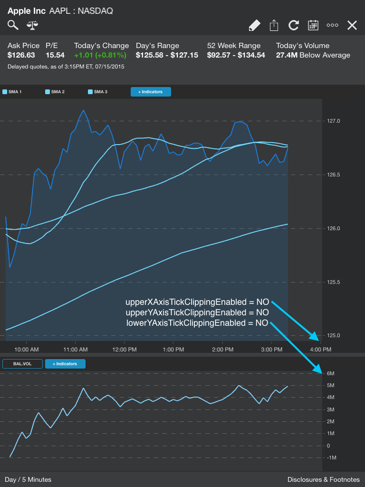Viewport: 365px width, 487px height.
Task: Add indicators to the upper price chart
Action: 151,92
